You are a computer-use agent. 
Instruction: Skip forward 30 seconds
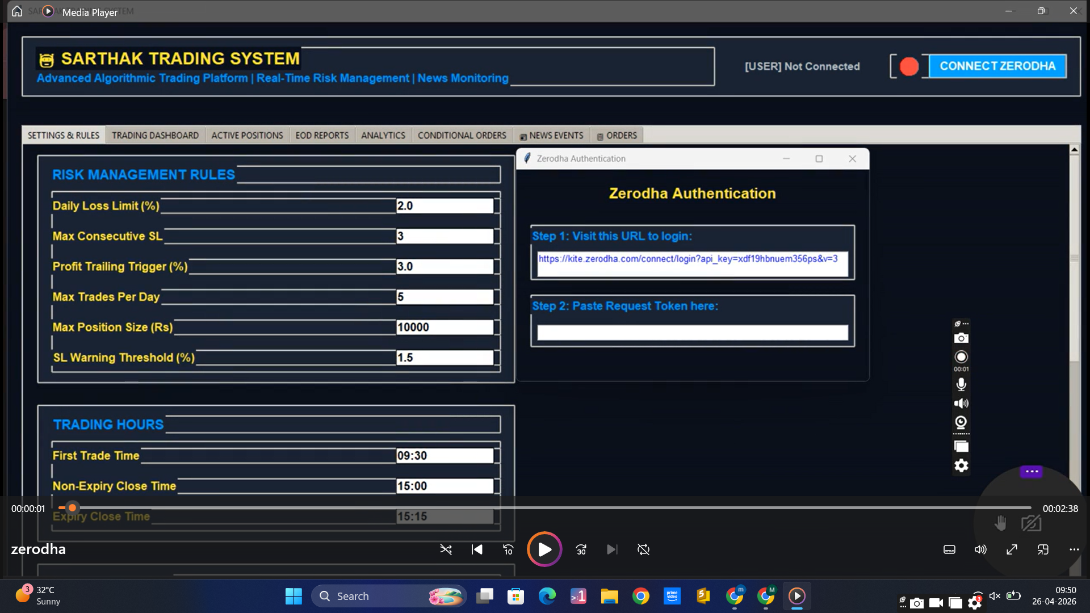click(581, 549)
